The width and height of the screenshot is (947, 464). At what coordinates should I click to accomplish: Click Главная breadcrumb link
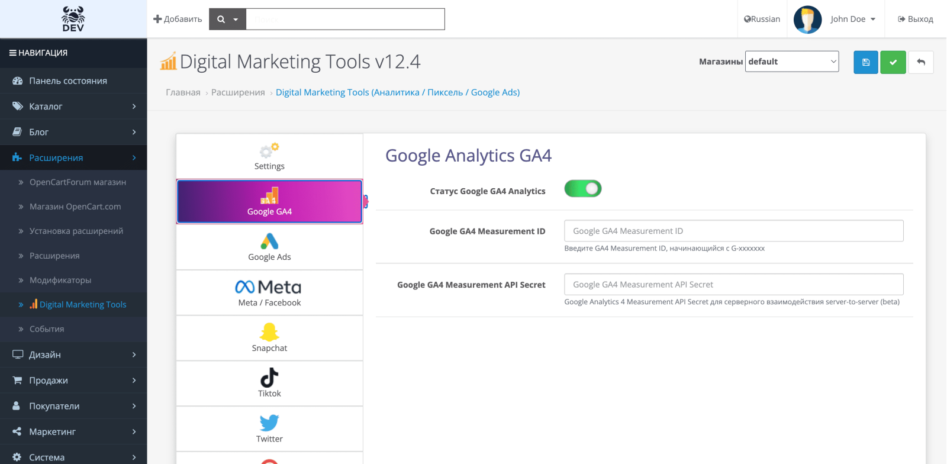(x=183, y=92)
